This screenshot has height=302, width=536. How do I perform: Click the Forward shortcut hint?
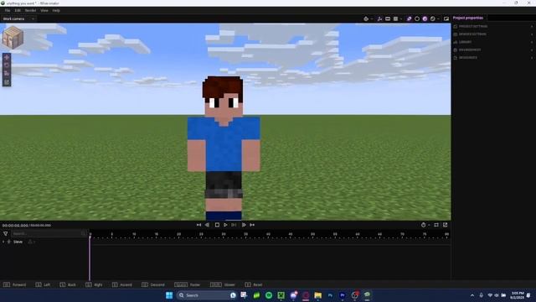(x=15, y=285)
